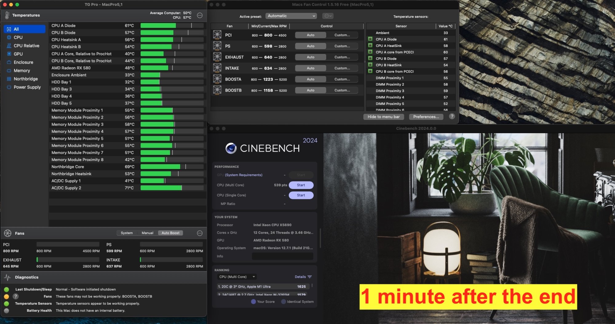The height and width of the screenshot is (324, 615).
Task: Click the chip icon next to CPU B Diode sensor
Action: pos(370,58)
